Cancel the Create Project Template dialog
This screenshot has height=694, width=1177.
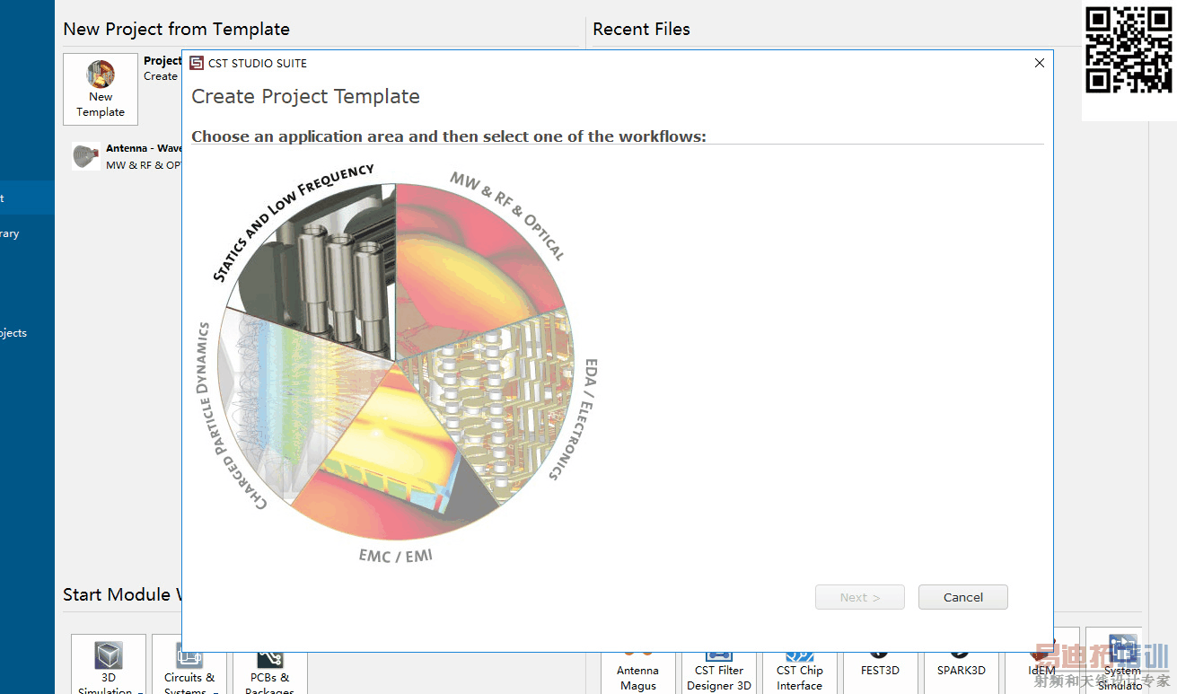coord(962,597)
